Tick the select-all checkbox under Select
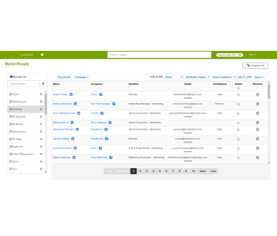This screenshot has height=236, width=277. pos(239,88)
